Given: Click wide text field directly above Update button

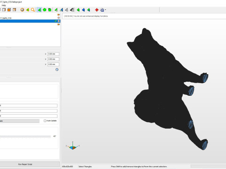Looking at the screenshot, I should 29,116.
